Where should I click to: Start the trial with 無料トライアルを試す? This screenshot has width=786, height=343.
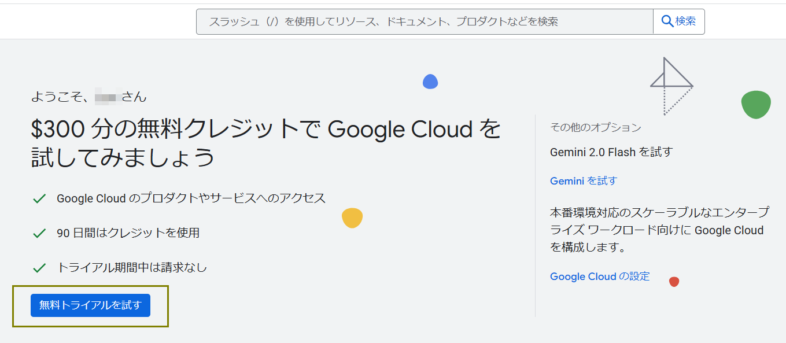[90, 305]
